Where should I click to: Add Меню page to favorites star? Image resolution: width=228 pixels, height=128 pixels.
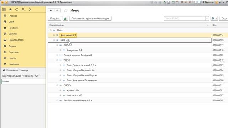coord(66,10)
